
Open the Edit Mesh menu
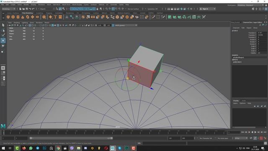coord(57,5)
